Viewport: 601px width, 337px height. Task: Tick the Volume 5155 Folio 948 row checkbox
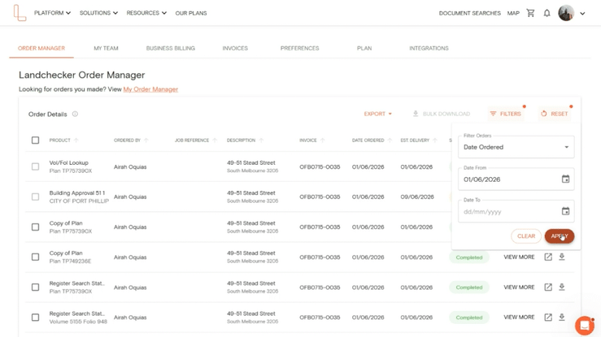coord(35,318)
